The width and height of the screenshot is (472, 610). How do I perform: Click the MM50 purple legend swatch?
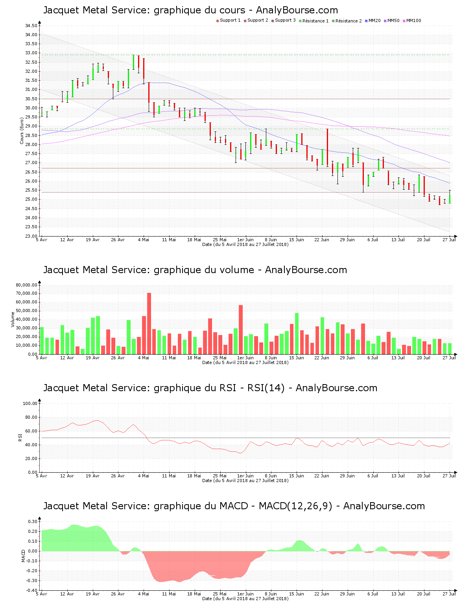coord(385,20)
